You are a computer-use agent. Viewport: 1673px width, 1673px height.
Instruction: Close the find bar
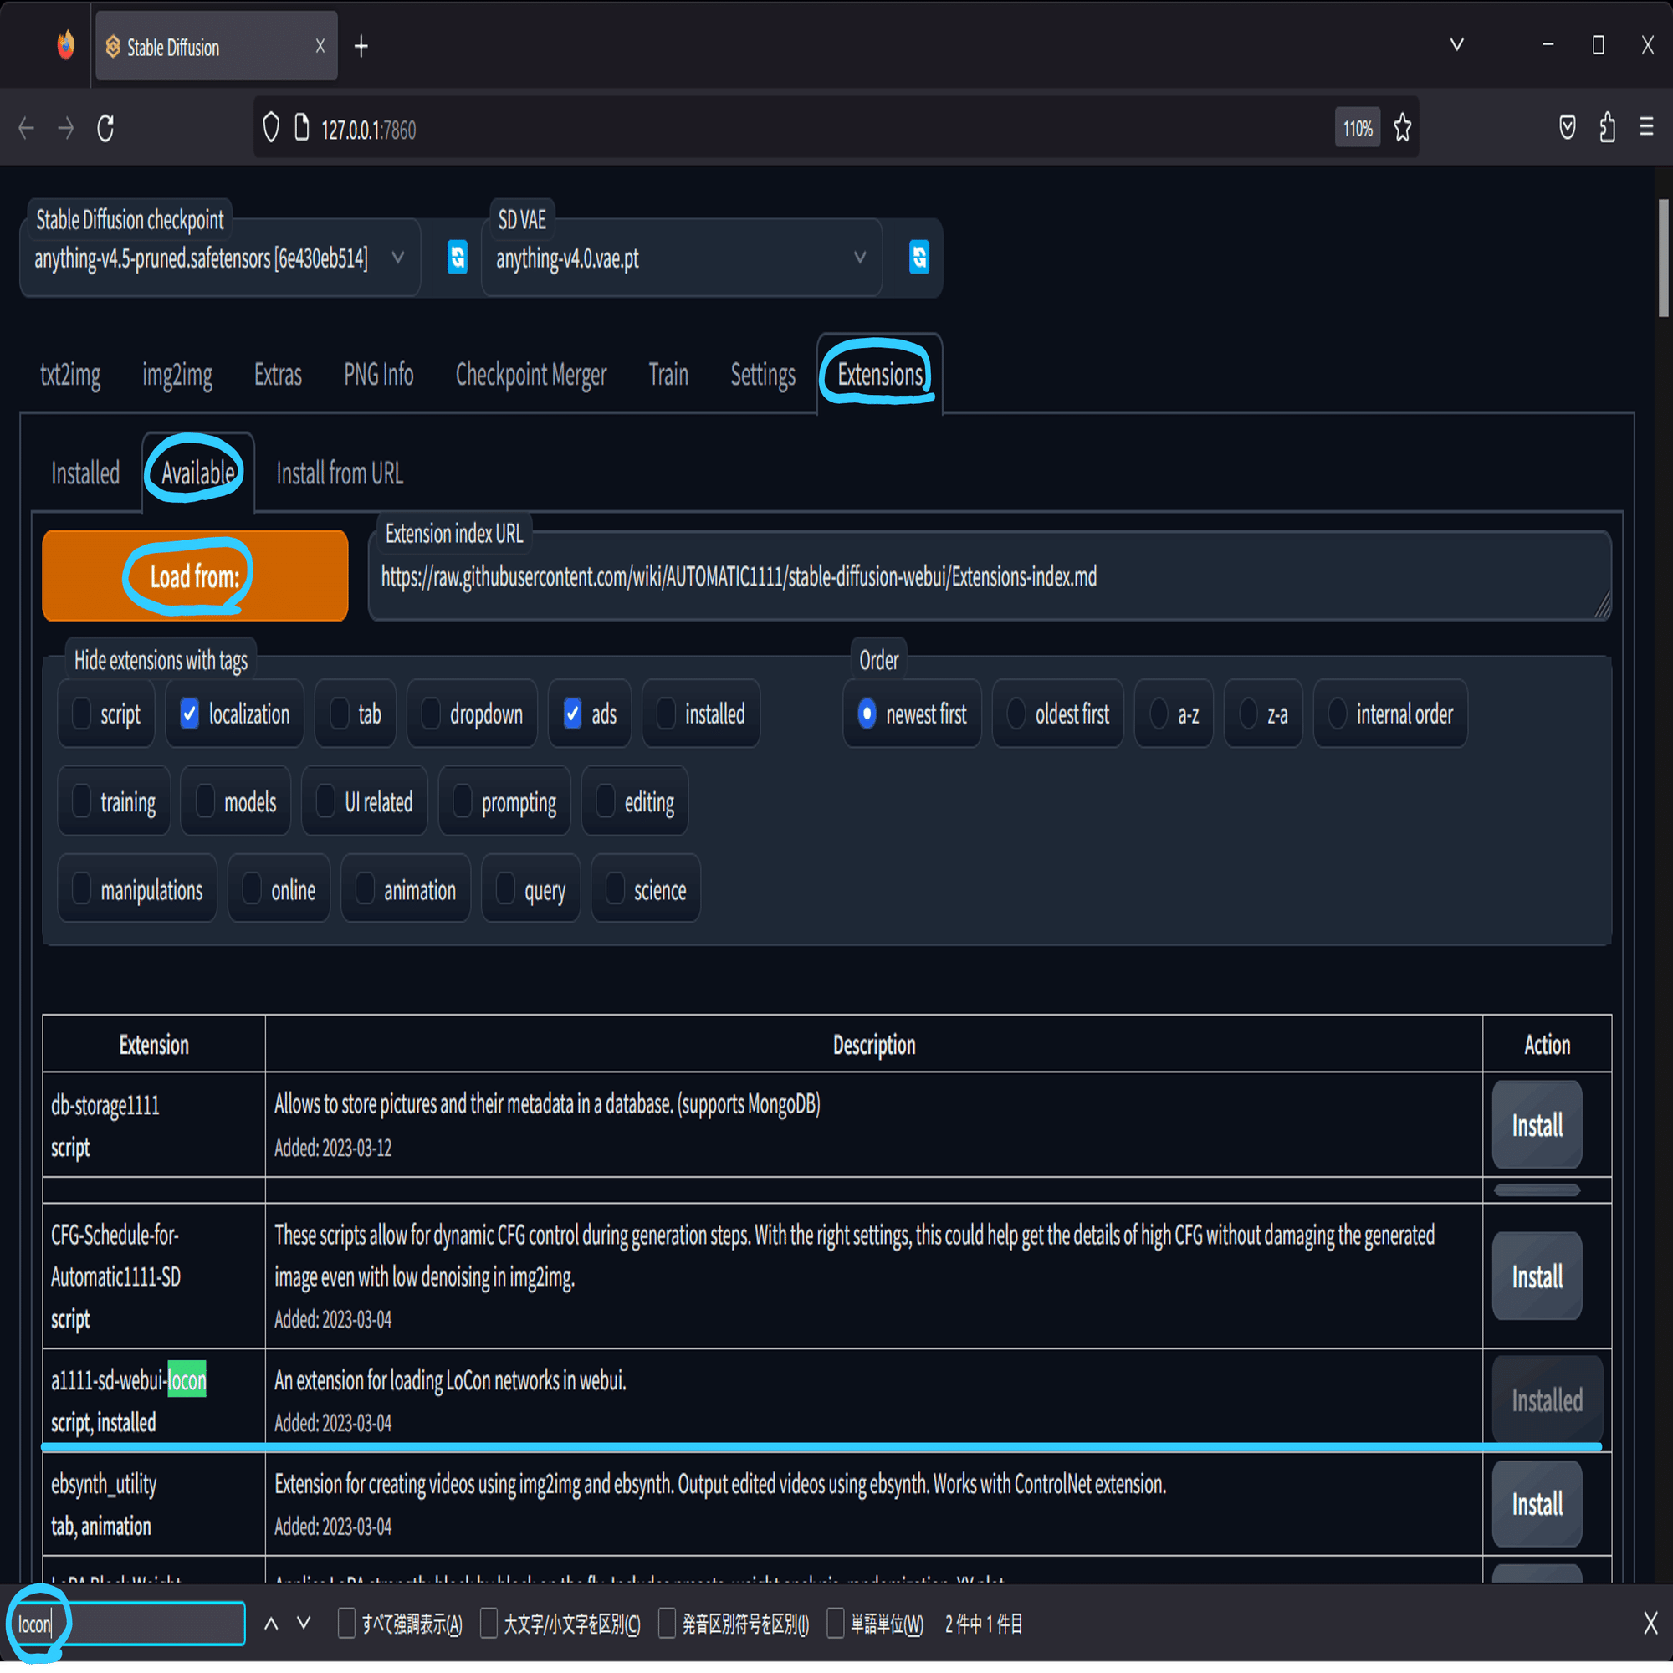pos(1650,1624)
